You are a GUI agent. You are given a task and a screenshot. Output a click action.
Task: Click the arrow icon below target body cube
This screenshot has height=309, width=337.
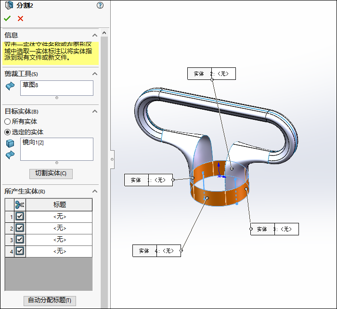(10, 154)
